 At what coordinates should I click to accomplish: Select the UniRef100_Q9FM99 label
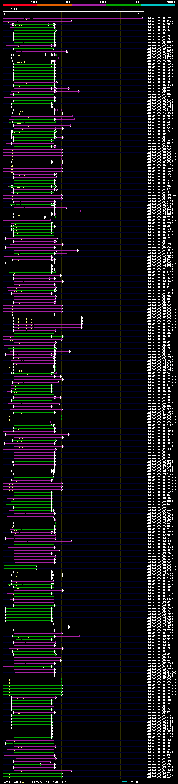pos(160,61)
